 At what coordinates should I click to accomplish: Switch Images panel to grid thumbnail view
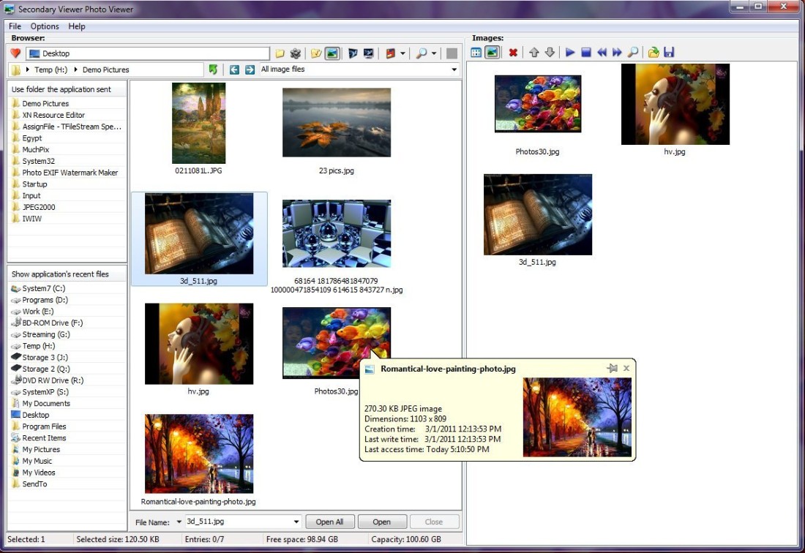474,52
